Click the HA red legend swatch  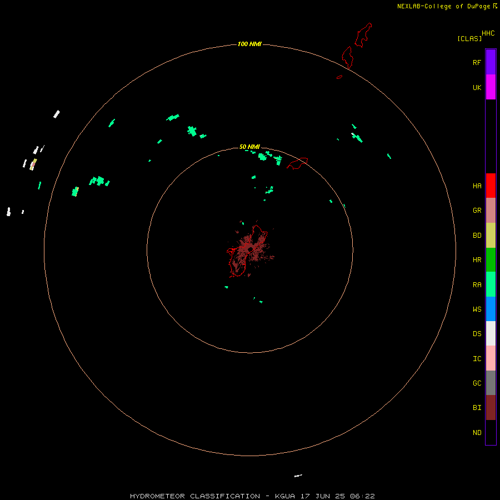point(491,186)
